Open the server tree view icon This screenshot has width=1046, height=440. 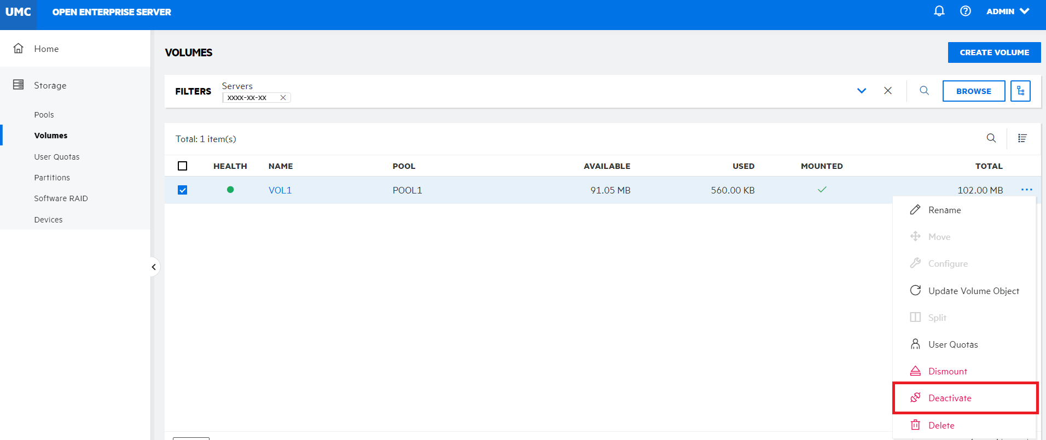pyautogui.click(x=1020, y=91)
